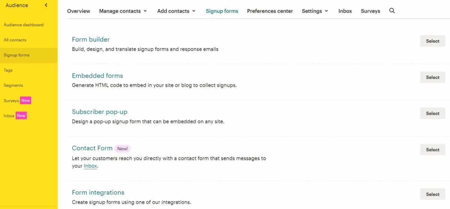Collapse the Audience sidebar with the chevron
This screenshot has height=209, width=450.
(46, 5)
